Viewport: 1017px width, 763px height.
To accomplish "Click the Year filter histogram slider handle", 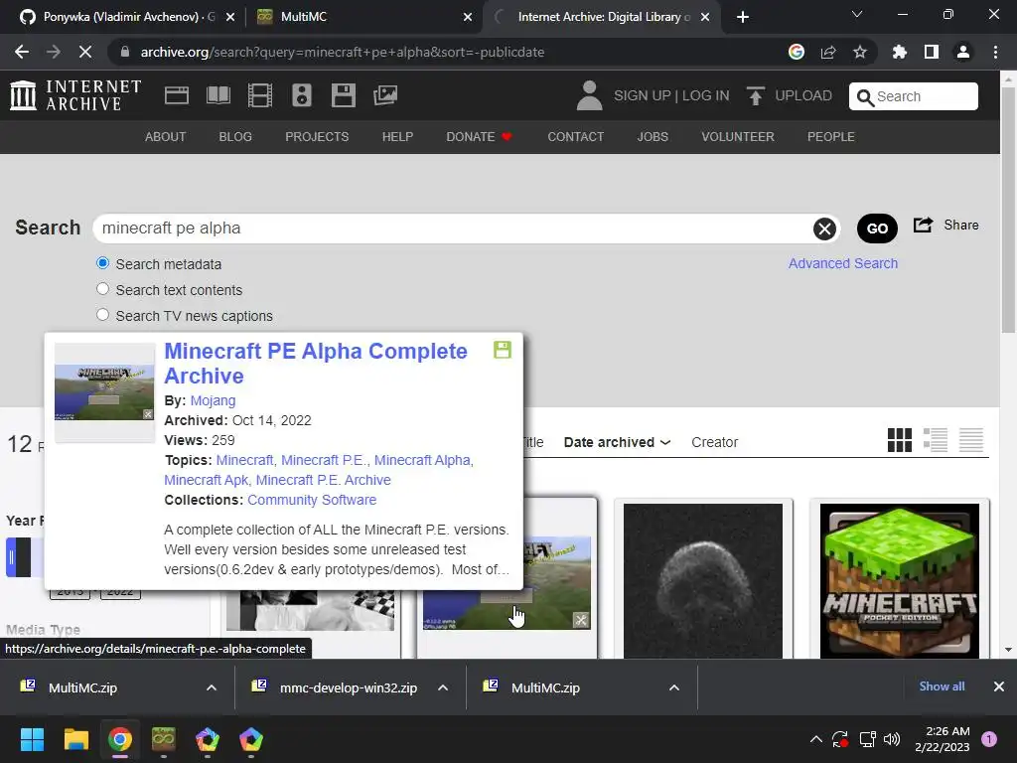I will [x=11, y=557].
